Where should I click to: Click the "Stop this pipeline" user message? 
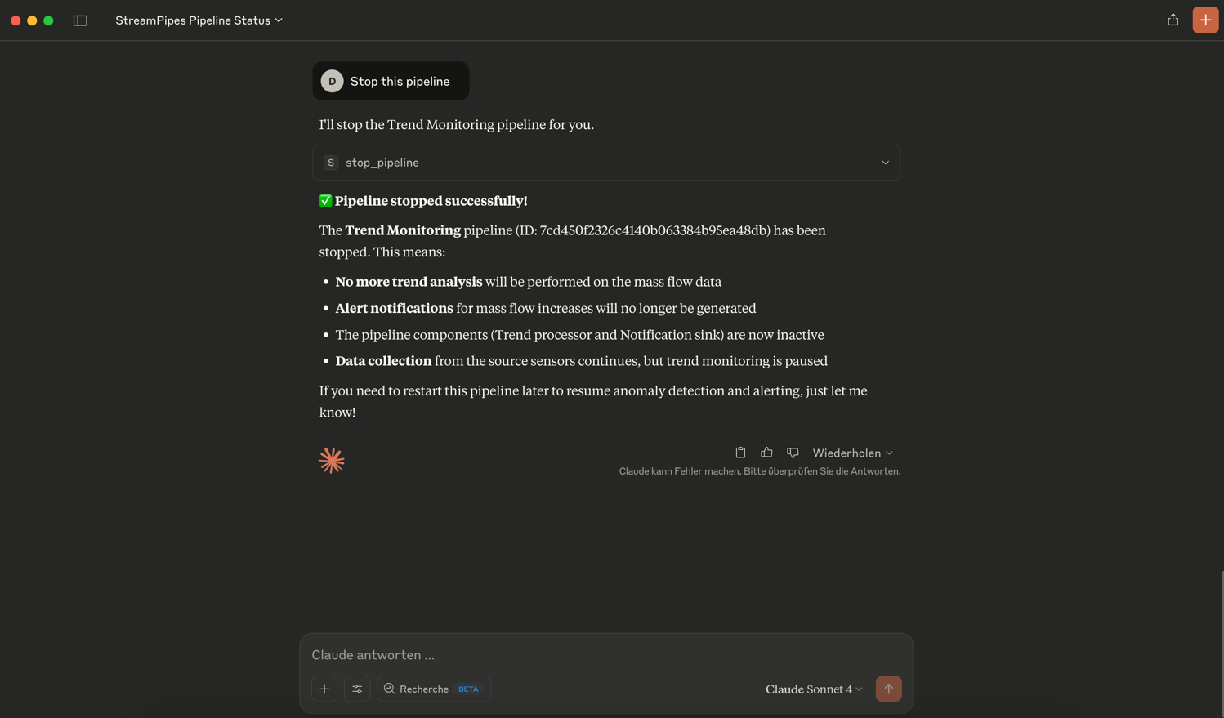[400, 82]
